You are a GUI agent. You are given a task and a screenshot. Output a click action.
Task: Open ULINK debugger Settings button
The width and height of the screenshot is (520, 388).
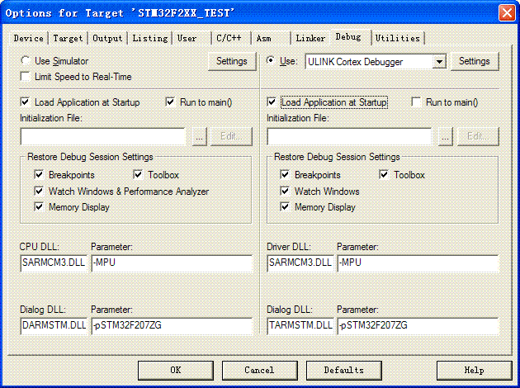pos(475,61)
